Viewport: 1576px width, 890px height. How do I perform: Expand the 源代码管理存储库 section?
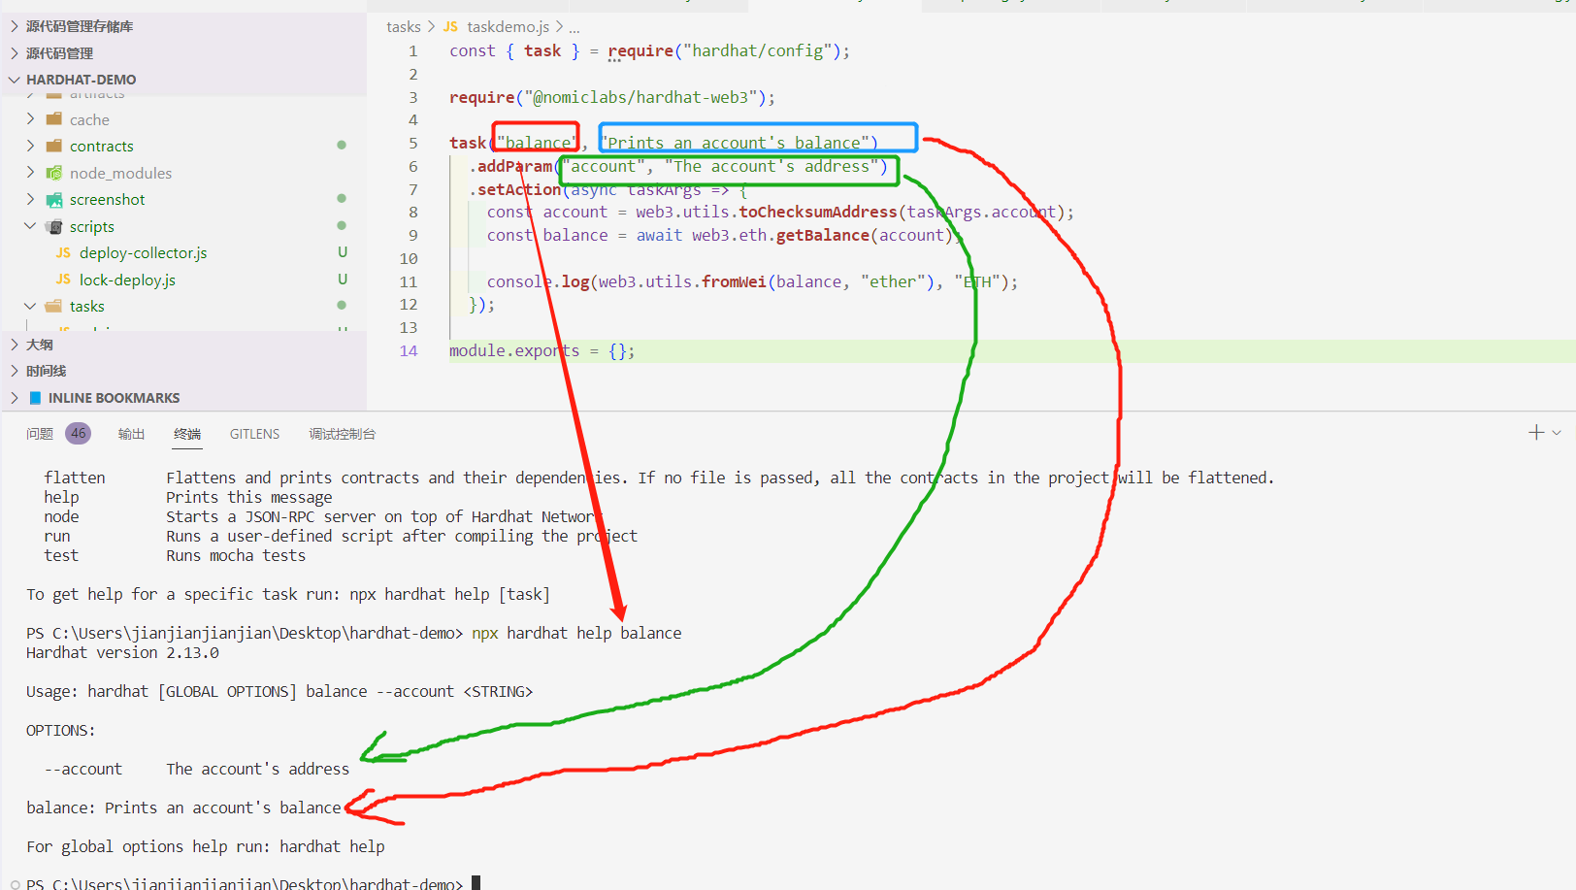click(x=14, y=26)
